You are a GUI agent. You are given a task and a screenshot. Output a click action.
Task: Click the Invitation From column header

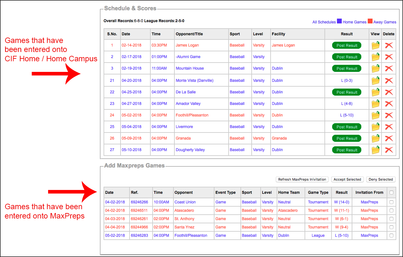[x=369, y=193]
